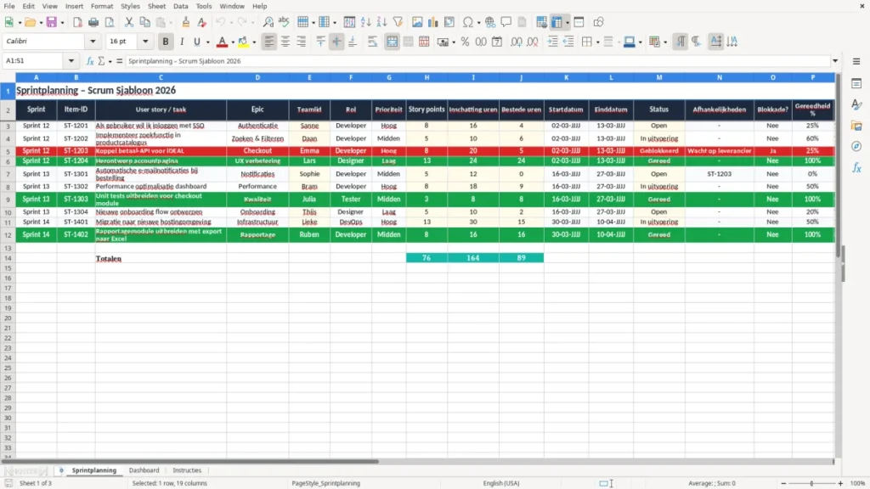Open the sidebar Navigator panel
The height and width of the screenshot is (489, 870).
(856, 146)
